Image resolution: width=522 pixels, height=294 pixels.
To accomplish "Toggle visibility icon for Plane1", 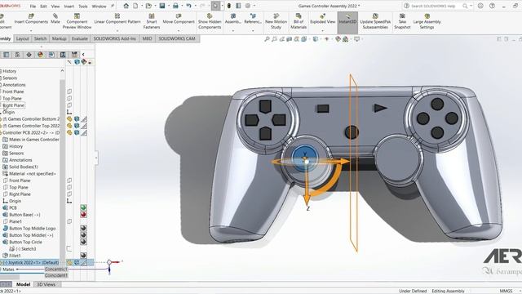I will click(69, 221).
